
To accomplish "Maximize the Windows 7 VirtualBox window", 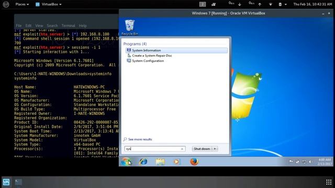I will pos(329,14).
